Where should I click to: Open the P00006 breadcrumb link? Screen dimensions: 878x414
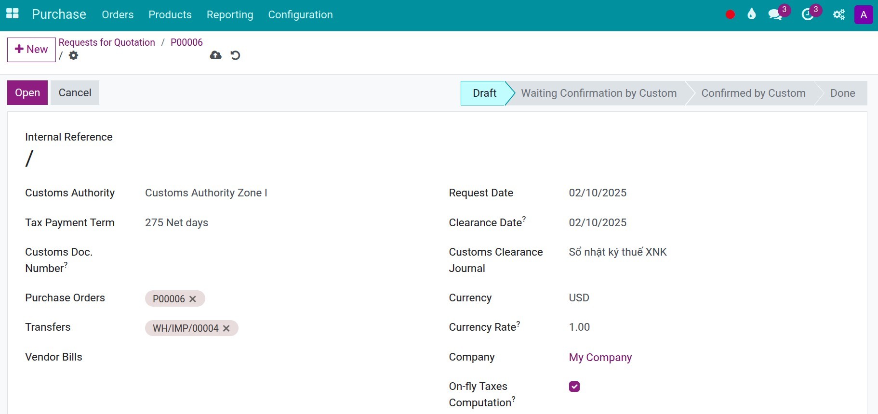click(x=186, y=42)
